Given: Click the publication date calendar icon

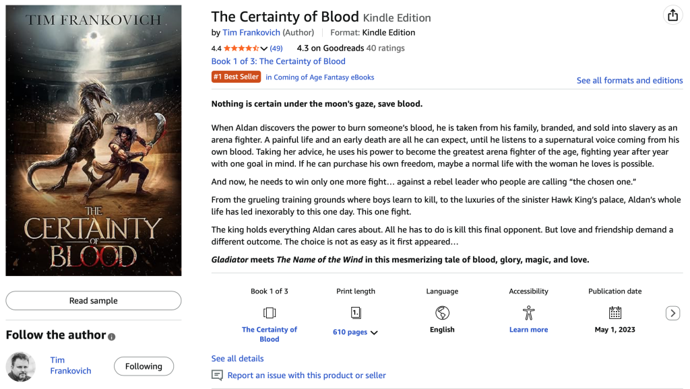Looking at the screenshot, I should 615,313.
